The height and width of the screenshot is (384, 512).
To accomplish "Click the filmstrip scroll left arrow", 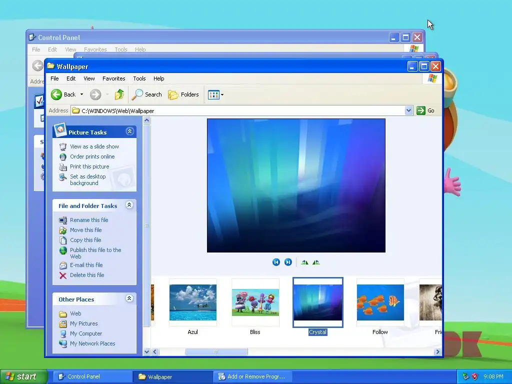I will tap(155, 351).
